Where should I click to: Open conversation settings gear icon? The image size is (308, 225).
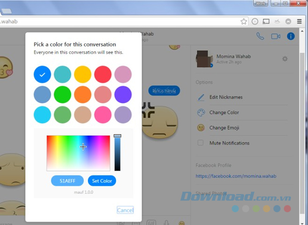point(285,59)
